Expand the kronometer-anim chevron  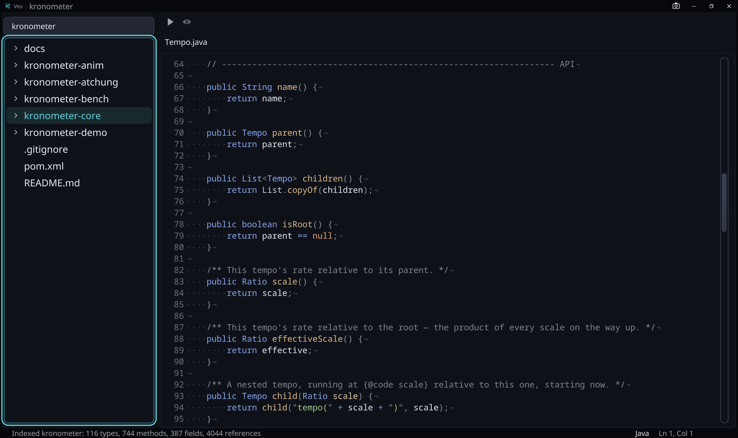coord(16,65)
